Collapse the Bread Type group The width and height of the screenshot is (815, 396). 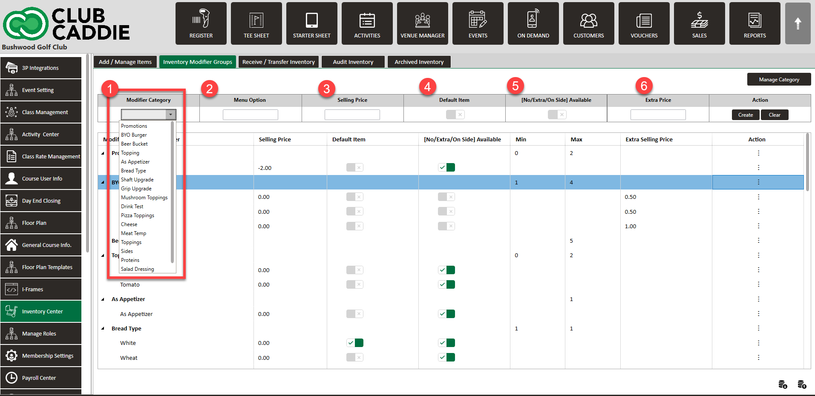tap(103, 328)
